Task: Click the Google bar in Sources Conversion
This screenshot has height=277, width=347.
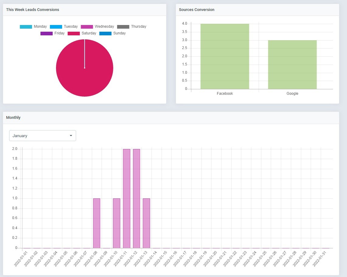Action: tap(292, 65)
